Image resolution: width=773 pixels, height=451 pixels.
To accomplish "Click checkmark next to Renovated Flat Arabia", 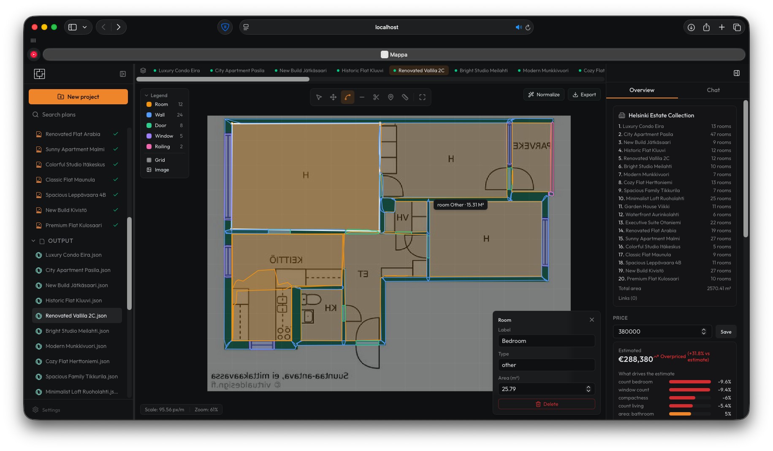I will pos(116,134).
